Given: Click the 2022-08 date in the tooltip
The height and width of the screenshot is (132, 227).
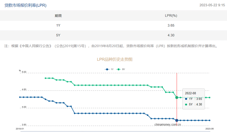Looking at the screenshot, I should [x=190, y=93].
